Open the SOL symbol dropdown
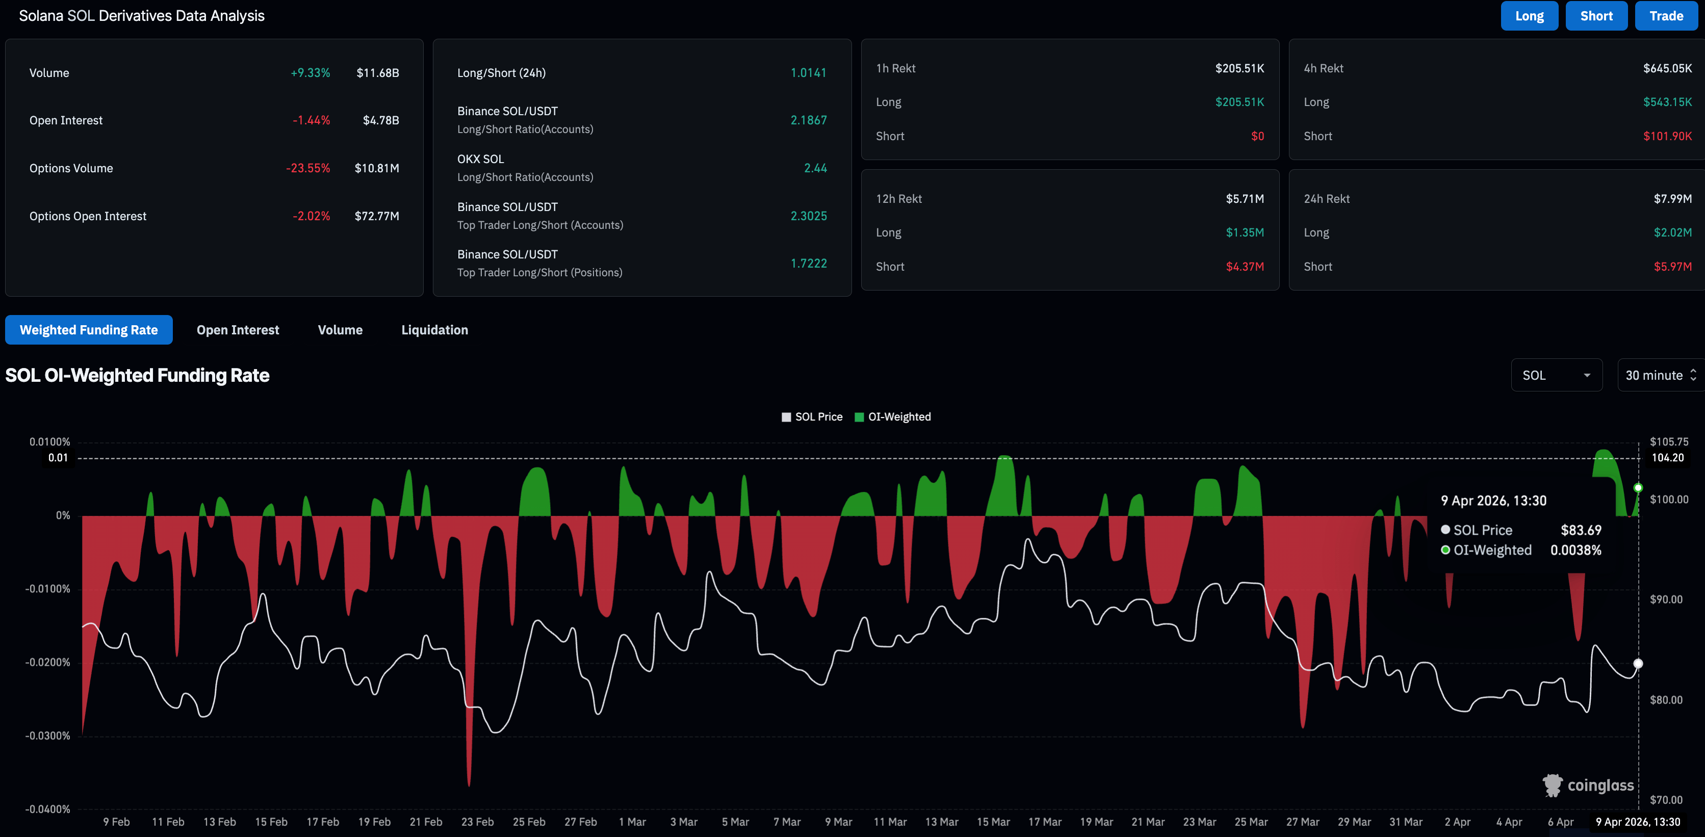Viewport: 1705px width, 837px height. [x=1556, y=375]
